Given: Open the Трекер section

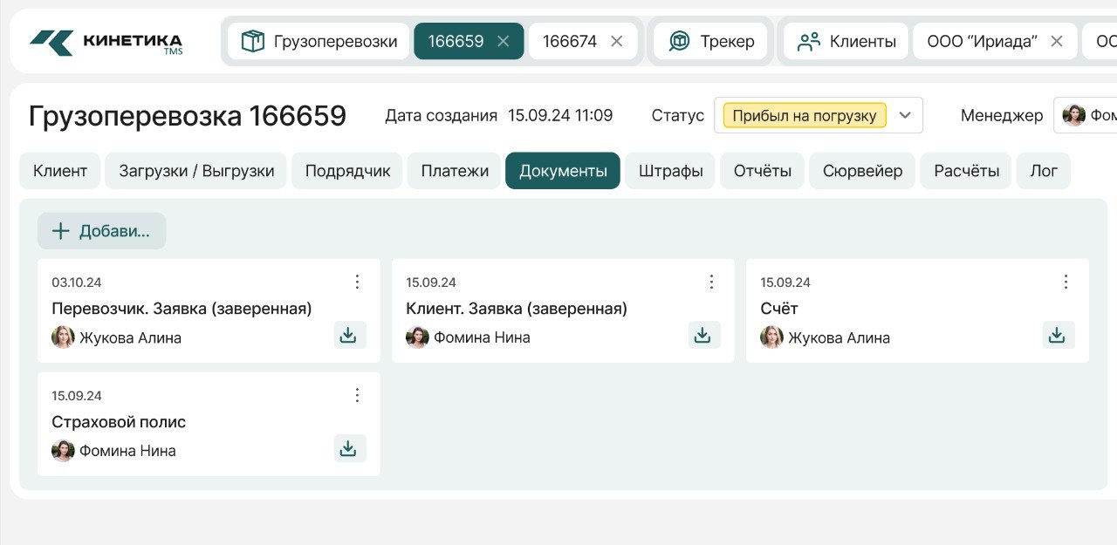Looking at the screenshot, I should (710, 41).
